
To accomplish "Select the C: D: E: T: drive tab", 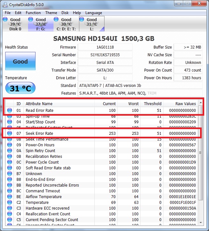I will (66, 24).
